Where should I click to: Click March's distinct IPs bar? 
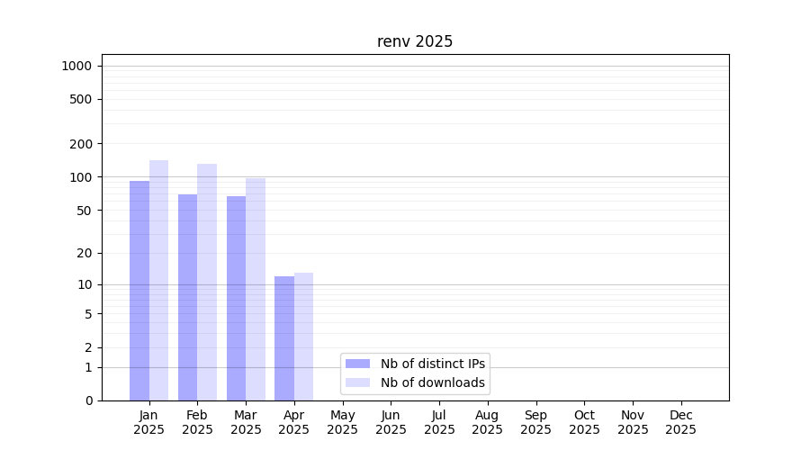tap(236, 298)
